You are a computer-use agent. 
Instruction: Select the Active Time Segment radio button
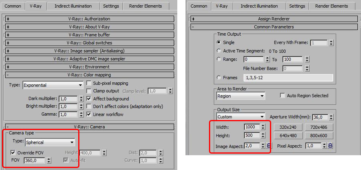pyautogui.click(x=219, y=51)
